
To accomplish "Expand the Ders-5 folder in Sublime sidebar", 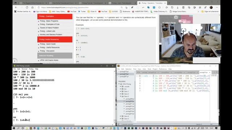I will click(121, 119).
